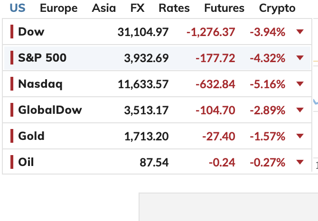Viewport: 318px width, 221px height.
Task: Open the Oil quote link
Action: pos(26,162)
